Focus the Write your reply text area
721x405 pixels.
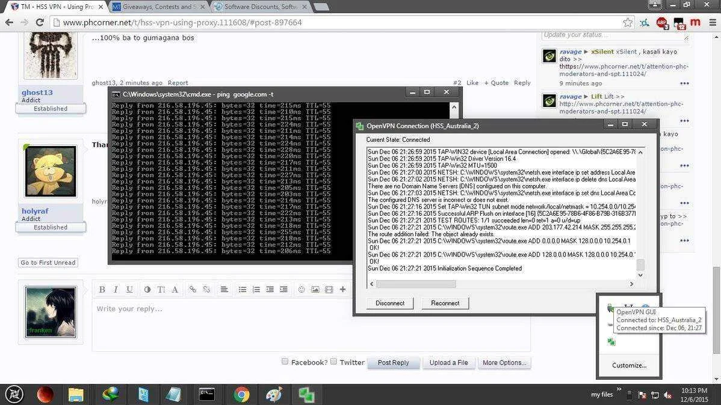[x=311, y=325]
